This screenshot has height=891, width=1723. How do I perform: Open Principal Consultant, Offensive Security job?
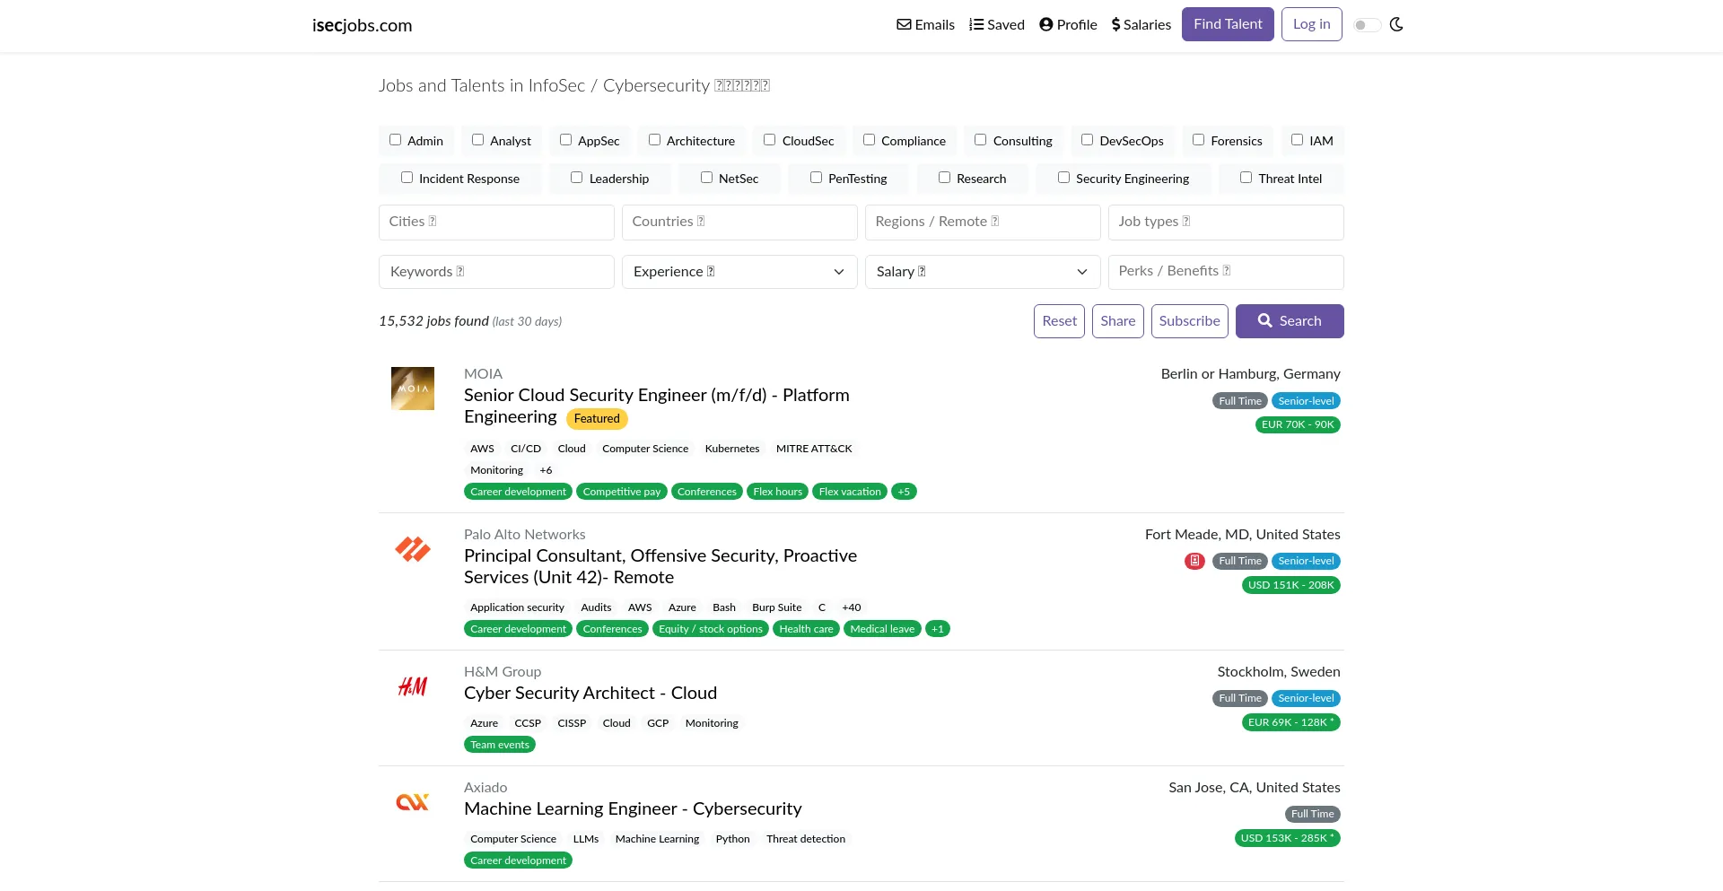click(660, 566)
